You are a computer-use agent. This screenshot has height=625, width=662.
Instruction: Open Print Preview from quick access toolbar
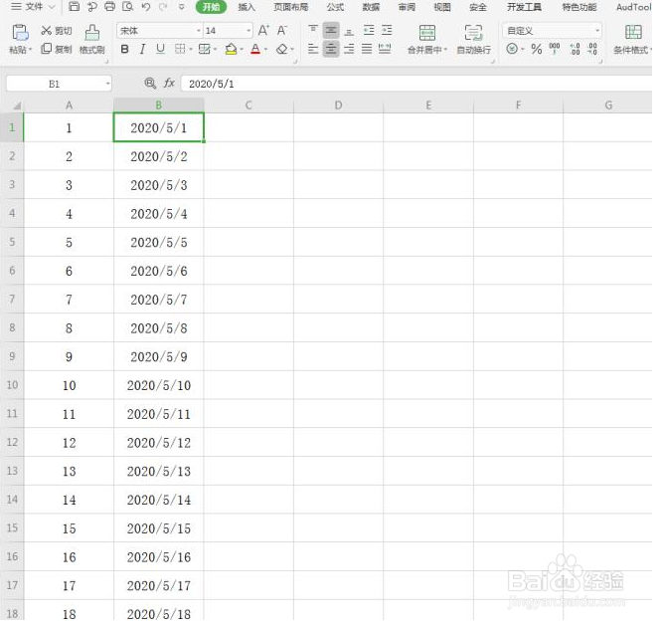click(127, 6)
